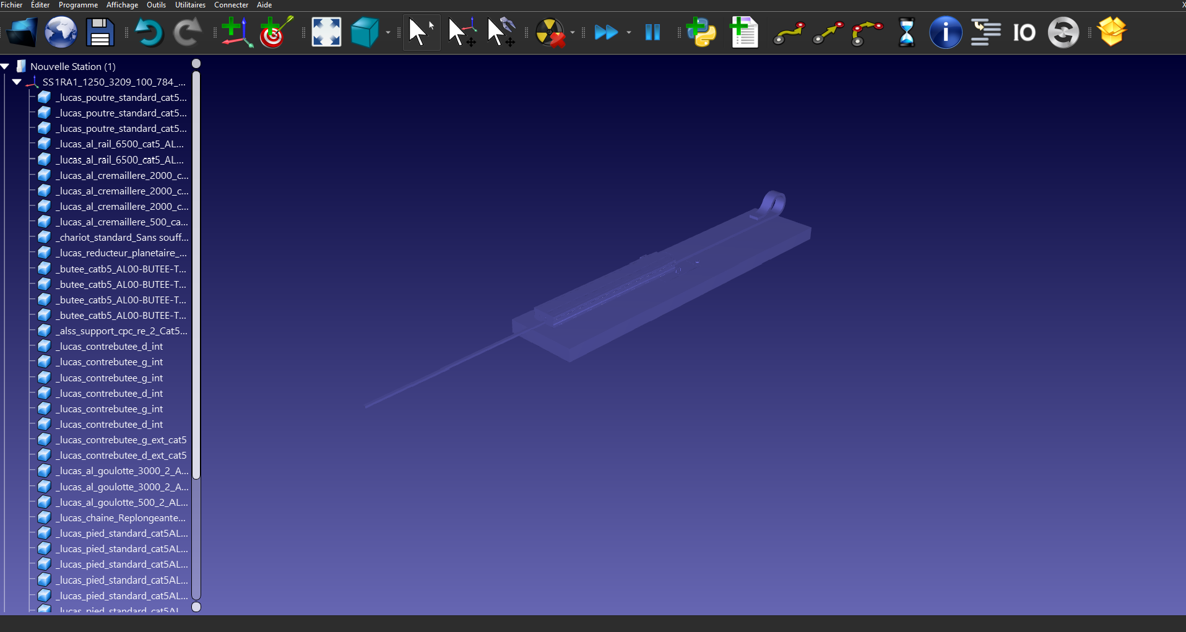Viewport: 1186px width, 632px height.
Task: Click the Fit All view icon
Action: [326, 32]
